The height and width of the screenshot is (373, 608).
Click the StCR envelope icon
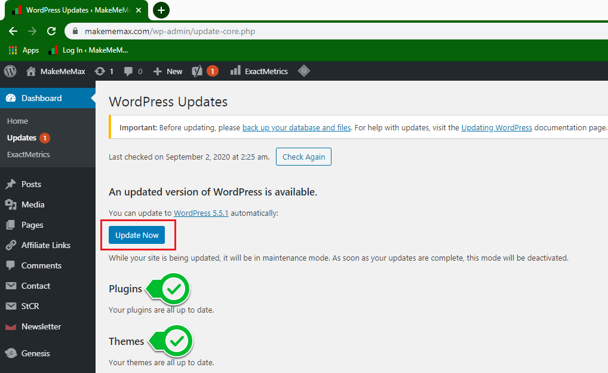pyautogui.click(x=11, y=306)
